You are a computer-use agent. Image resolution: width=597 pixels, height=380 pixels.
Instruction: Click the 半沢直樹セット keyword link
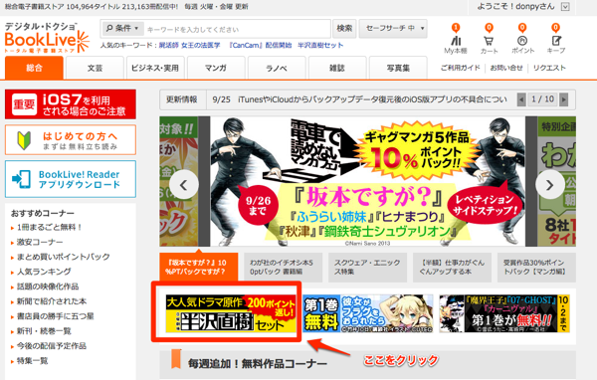coord(320,46)
